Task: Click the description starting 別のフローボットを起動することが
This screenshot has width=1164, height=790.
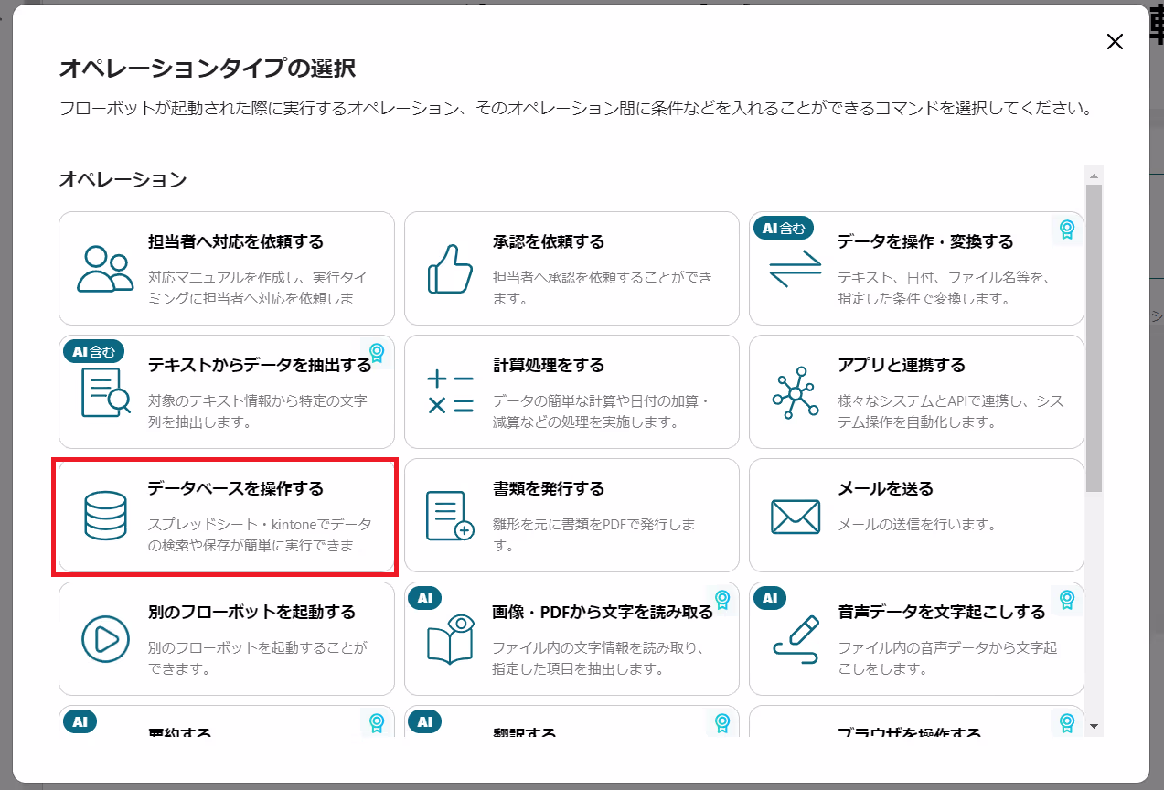Action: pyautogui.click(x=258, y=658)
